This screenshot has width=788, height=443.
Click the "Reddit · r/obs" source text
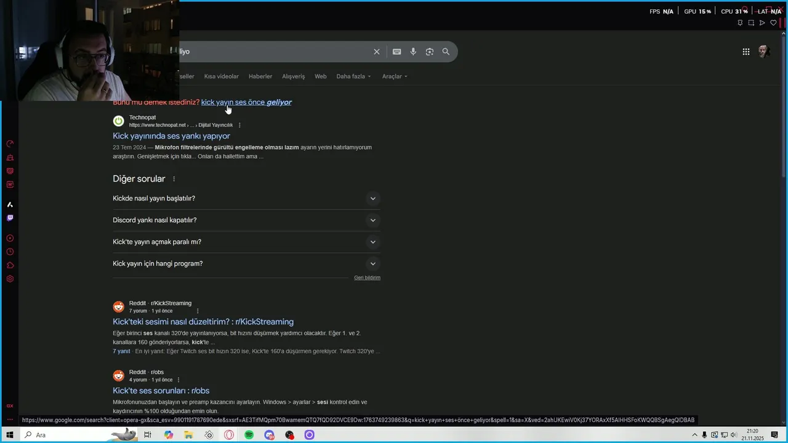click(147, 372)
